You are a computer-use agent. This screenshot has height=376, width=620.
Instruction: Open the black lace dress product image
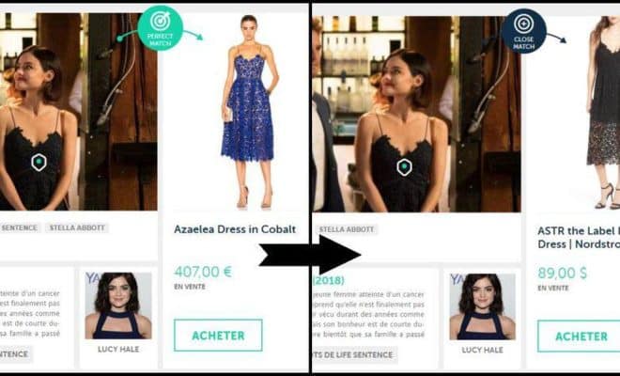(603, 113)
